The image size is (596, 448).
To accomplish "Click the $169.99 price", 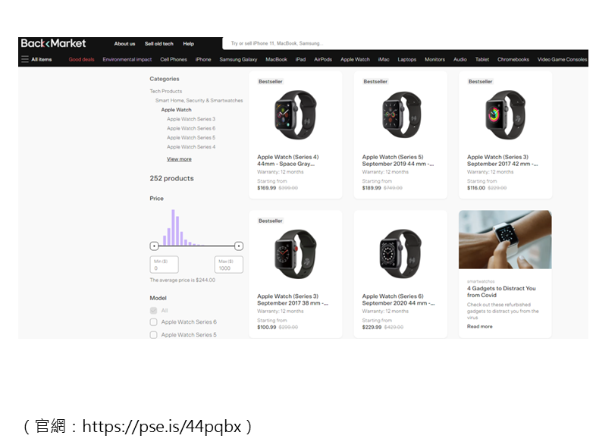I will click(266, 188).
